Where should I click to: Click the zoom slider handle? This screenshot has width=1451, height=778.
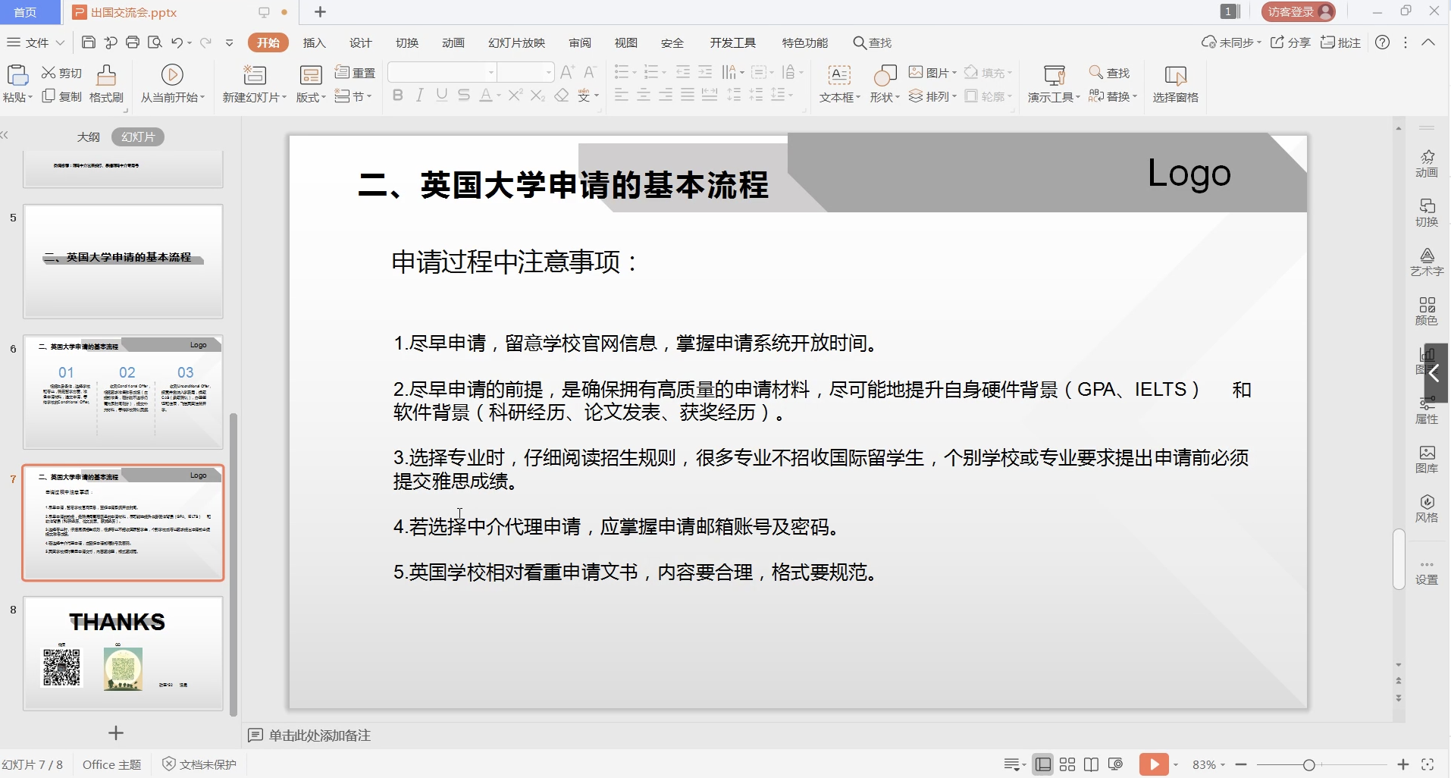(1308, 764)
